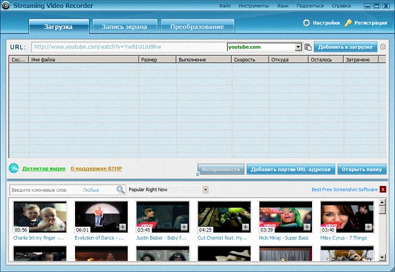Click the video detector icon
The height and width of the screenshot is (272, 395).
click(14, 169)
